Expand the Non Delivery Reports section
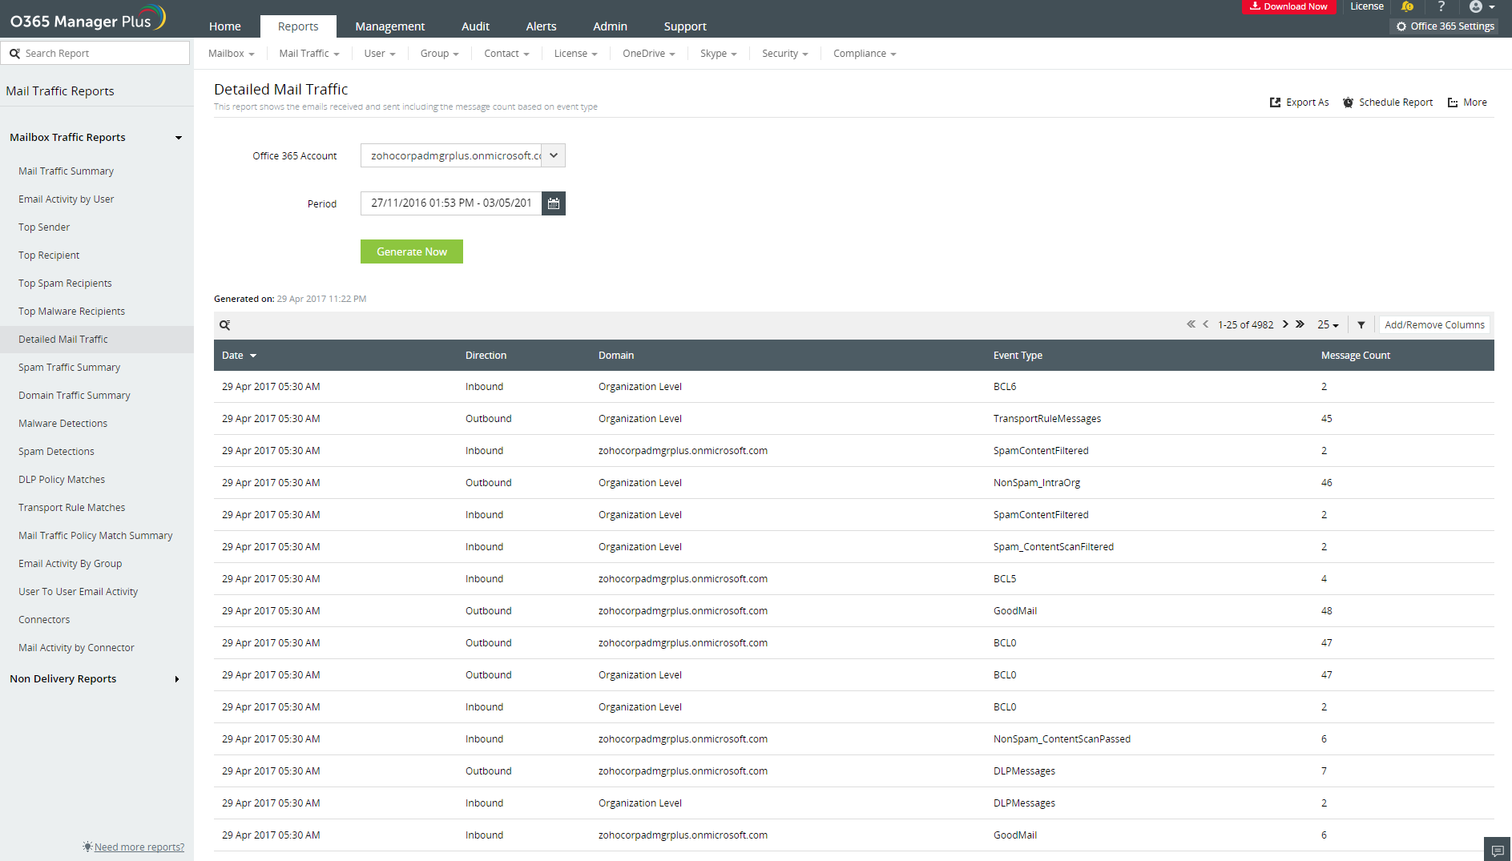Screen dimensions: 1512x861 point(177,679)
